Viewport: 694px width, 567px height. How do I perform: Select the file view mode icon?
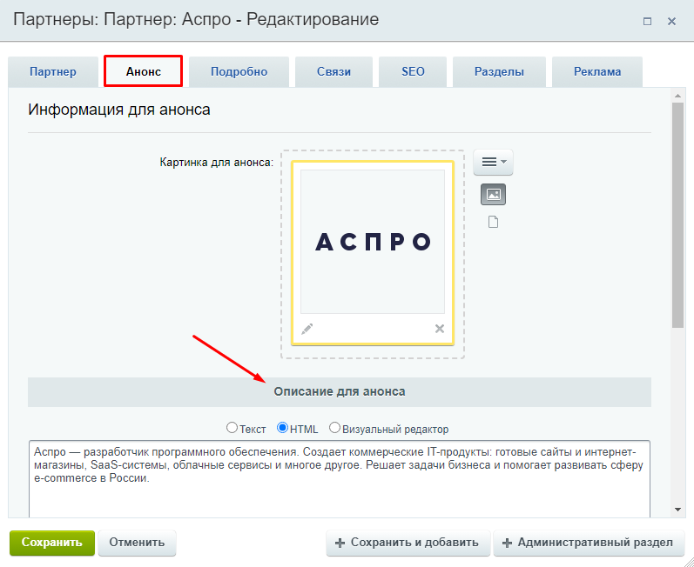(x=493, y=222)
